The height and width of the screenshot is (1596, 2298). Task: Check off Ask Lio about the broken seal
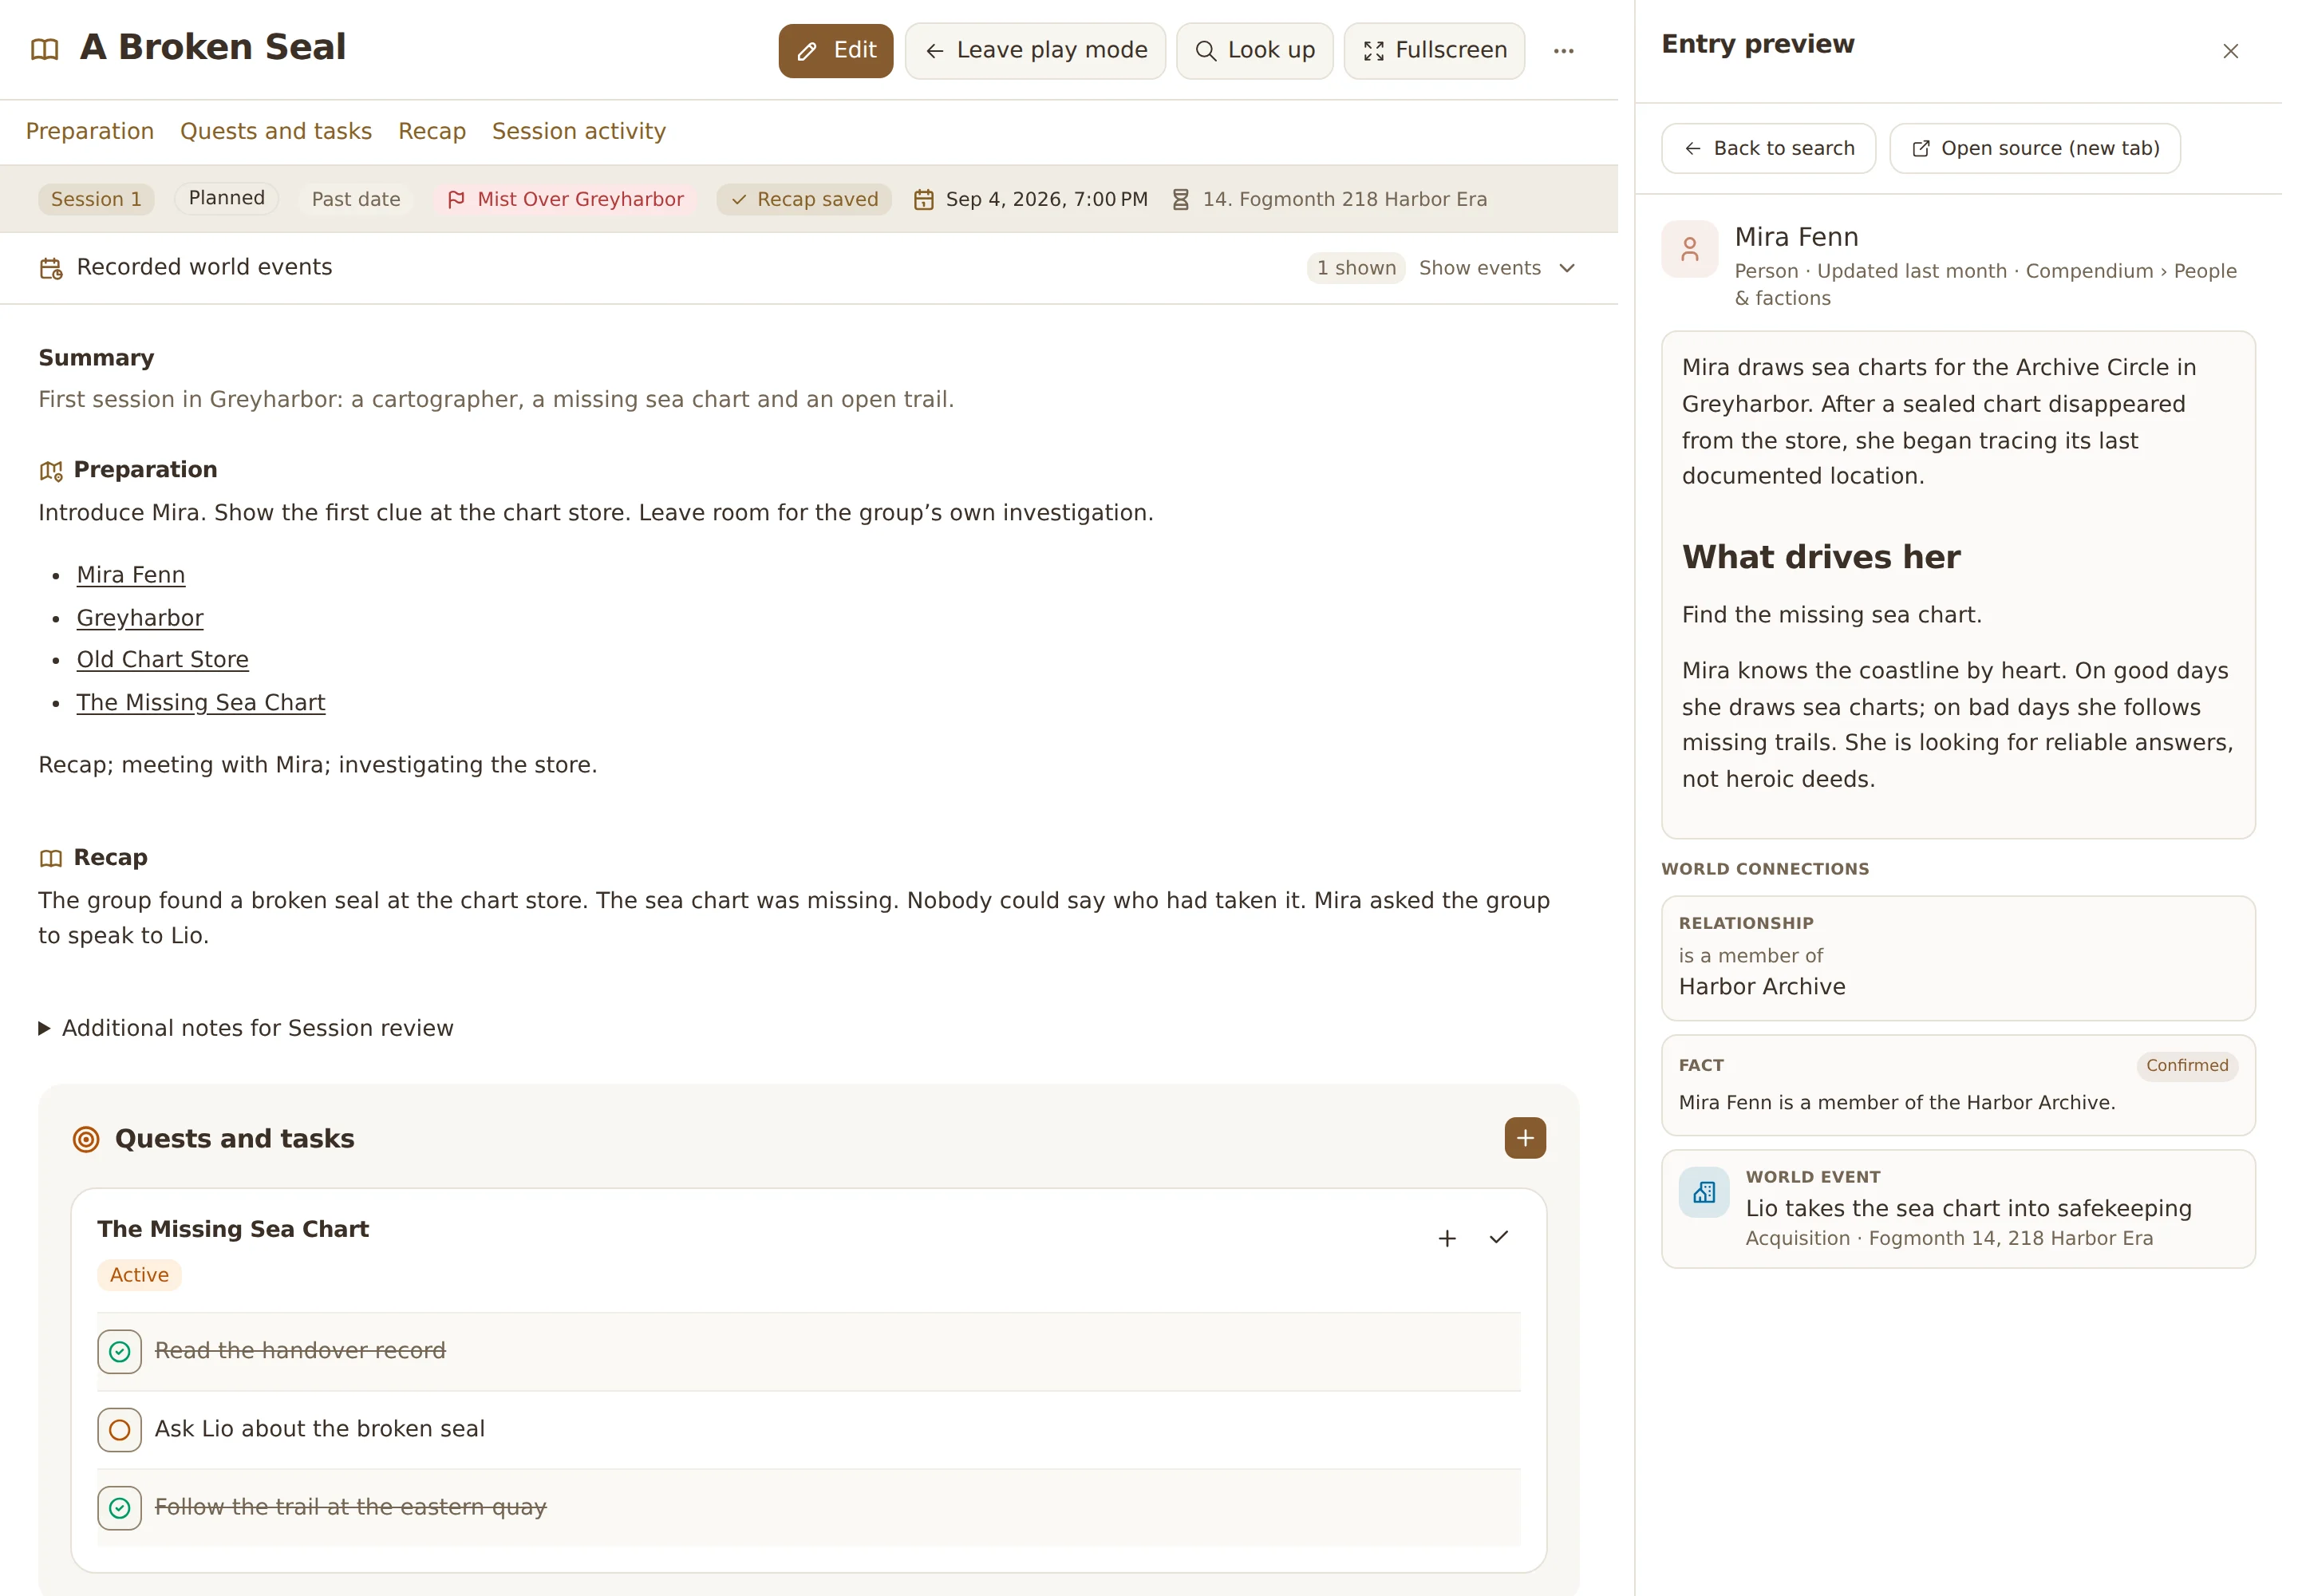119,1429
